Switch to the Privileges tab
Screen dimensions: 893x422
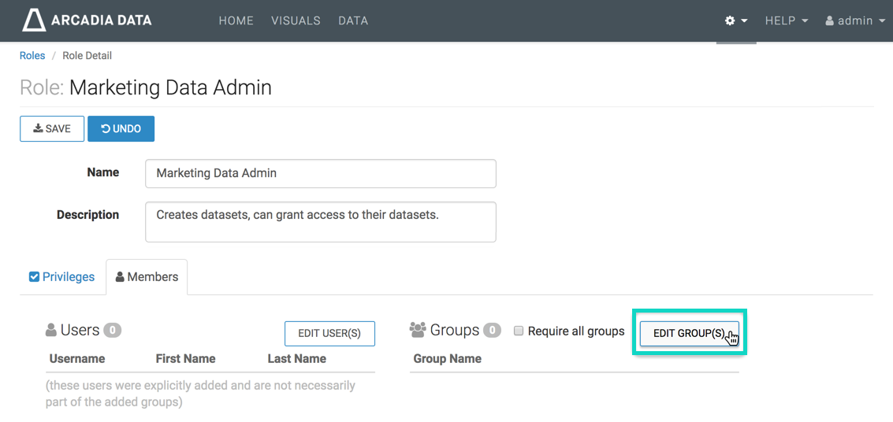point(62,277)
